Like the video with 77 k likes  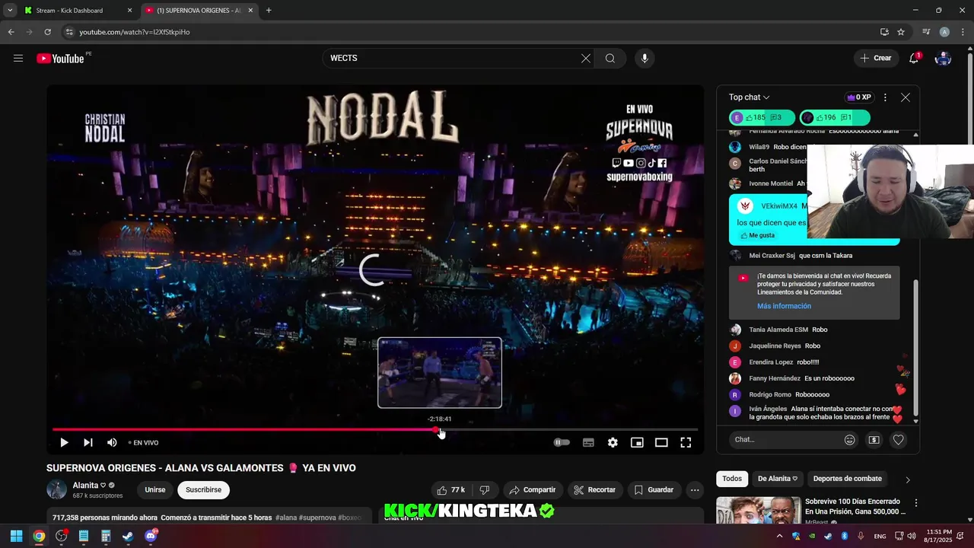(450, 489)
